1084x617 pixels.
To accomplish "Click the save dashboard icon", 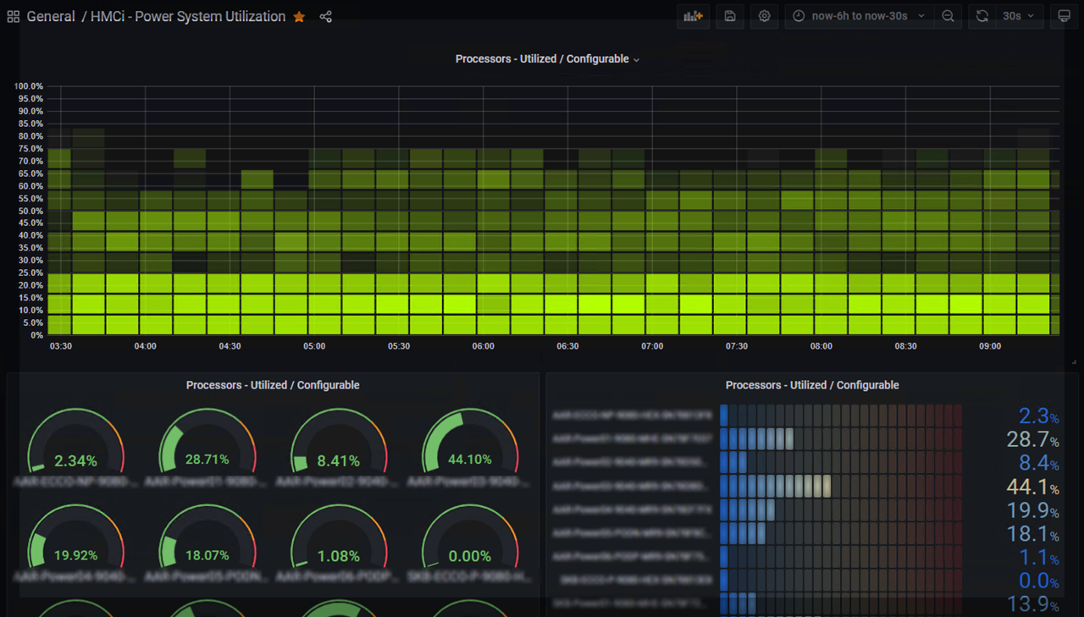I will 730,16.
